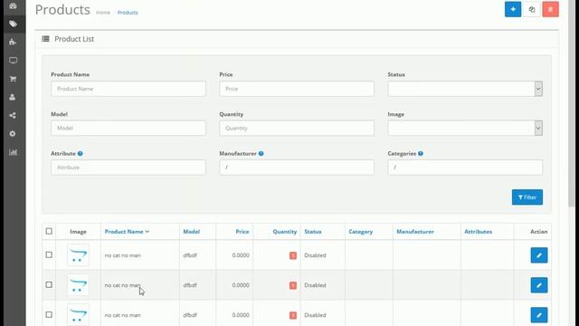Sort by Model column header
The image size is (579, 326).
191,232
